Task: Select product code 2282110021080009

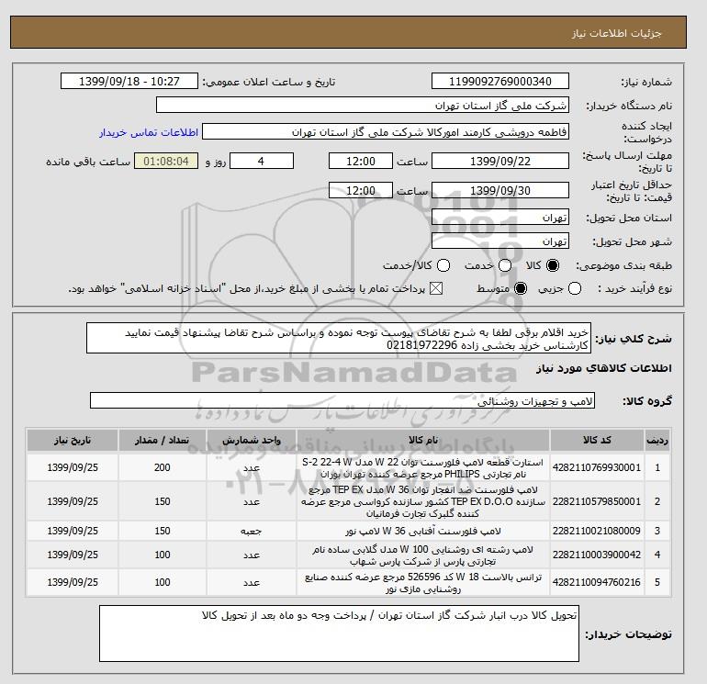Action: (x=597, y=532)
